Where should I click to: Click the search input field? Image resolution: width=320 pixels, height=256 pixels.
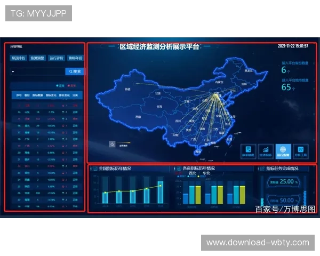38,71
